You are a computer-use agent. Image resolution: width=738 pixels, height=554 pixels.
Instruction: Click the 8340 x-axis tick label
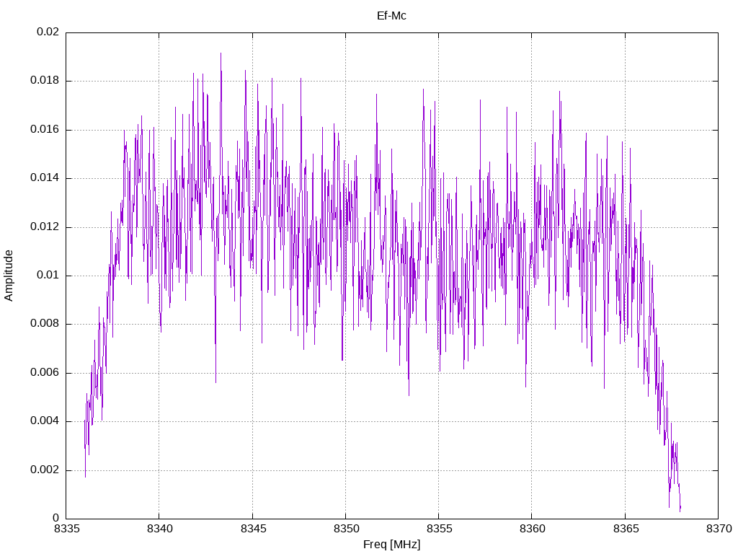159,529
